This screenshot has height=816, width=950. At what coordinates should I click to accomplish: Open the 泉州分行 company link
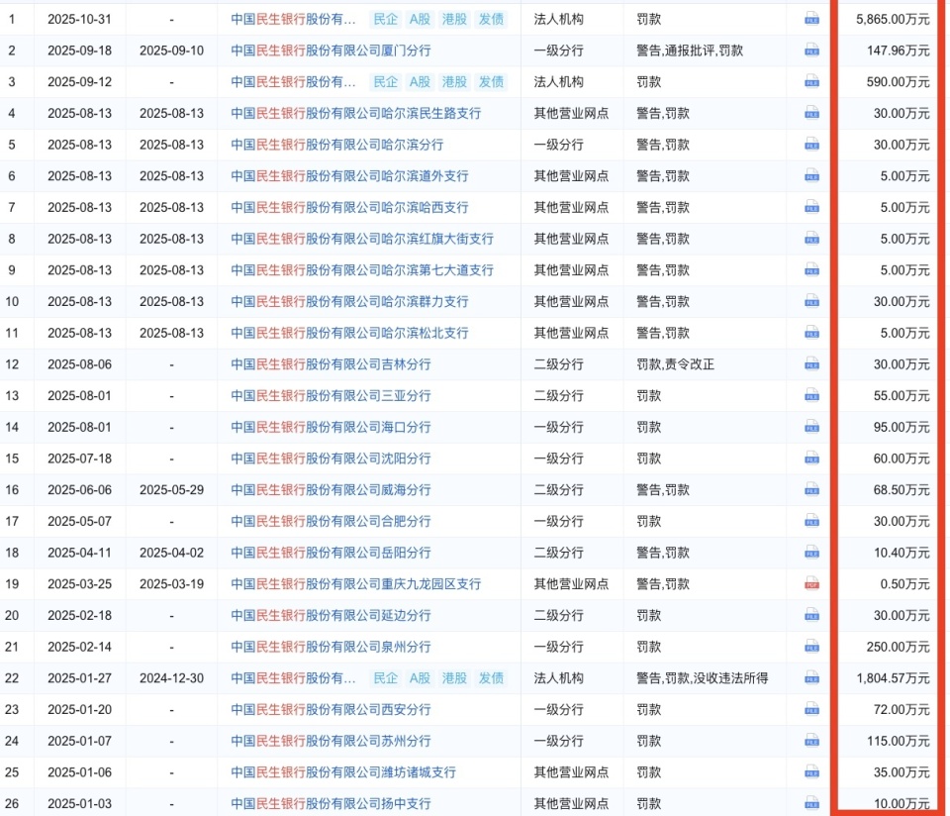click(x=331, y=647)
